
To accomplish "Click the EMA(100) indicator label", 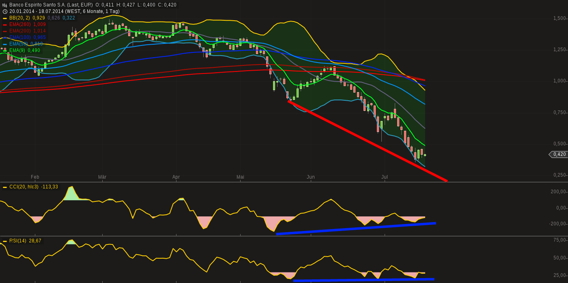I will click(x=20, y=37).
